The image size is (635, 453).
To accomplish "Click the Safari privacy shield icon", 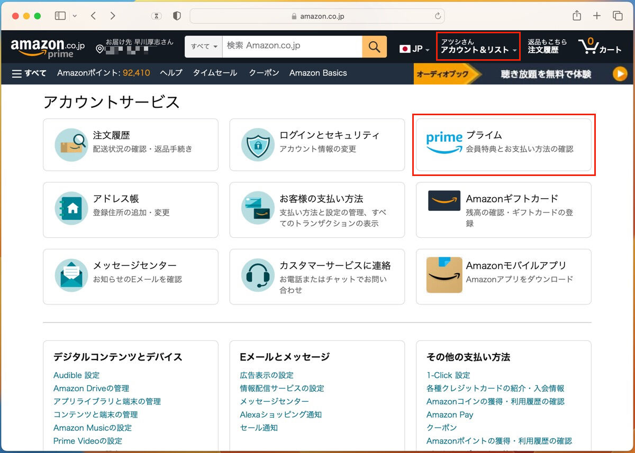I will coord(177,16).
